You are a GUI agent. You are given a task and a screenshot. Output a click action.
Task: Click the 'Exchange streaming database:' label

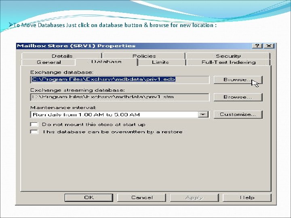pyautogui.click(x=78, y=90)
